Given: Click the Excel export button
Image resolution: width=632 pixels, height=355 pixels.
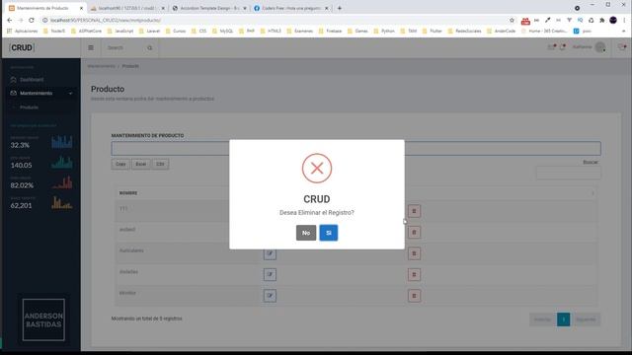Looking at the screenshot, I should pos(140,165).
